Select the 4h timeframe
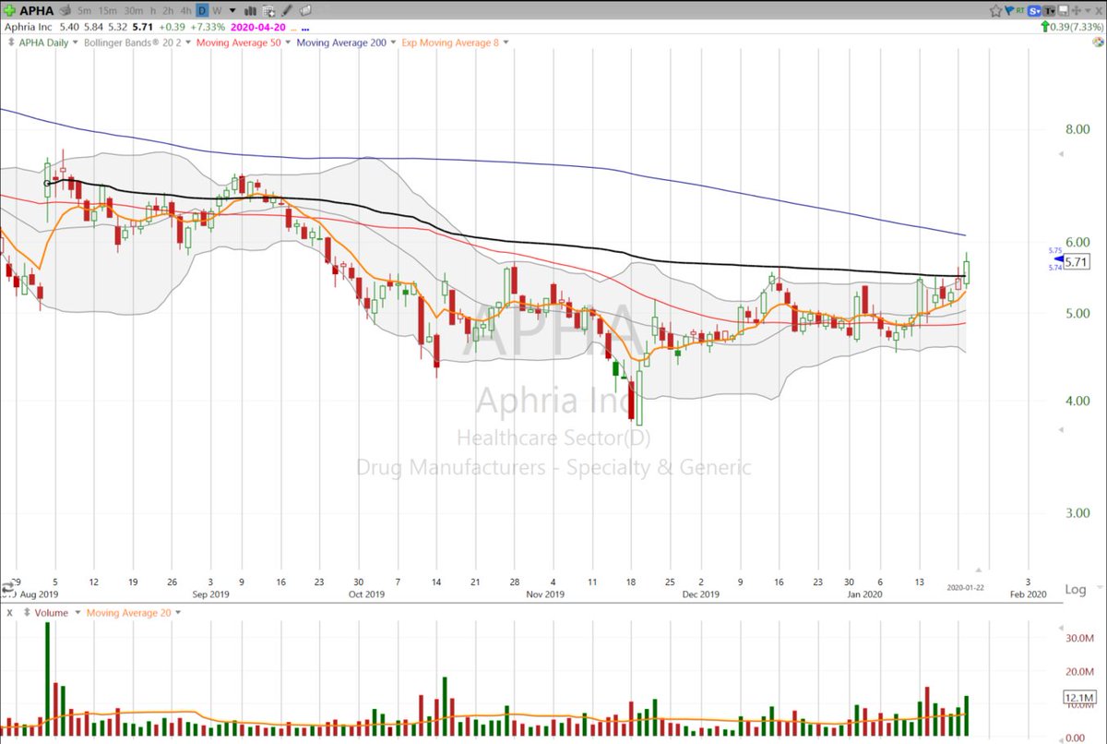 185,11
